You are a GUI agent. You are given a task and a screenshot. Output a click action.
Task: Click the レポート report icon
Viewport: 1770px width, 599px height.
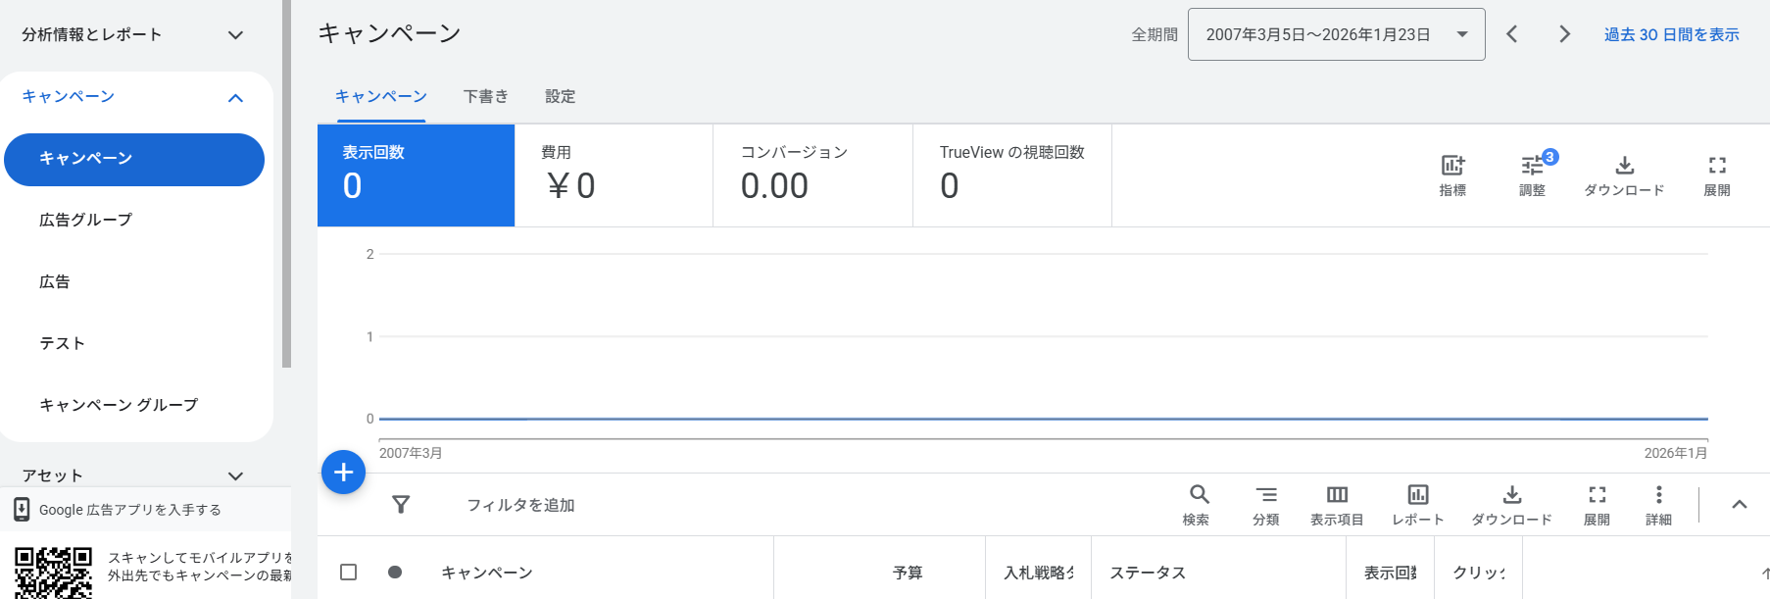click(x=1417, y=504)
